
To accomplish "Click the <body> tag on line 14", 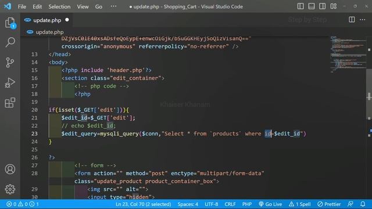I will coord(58,62).
